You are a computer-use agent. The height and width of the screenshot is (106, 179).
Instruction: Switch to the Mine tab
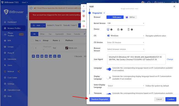42,34
